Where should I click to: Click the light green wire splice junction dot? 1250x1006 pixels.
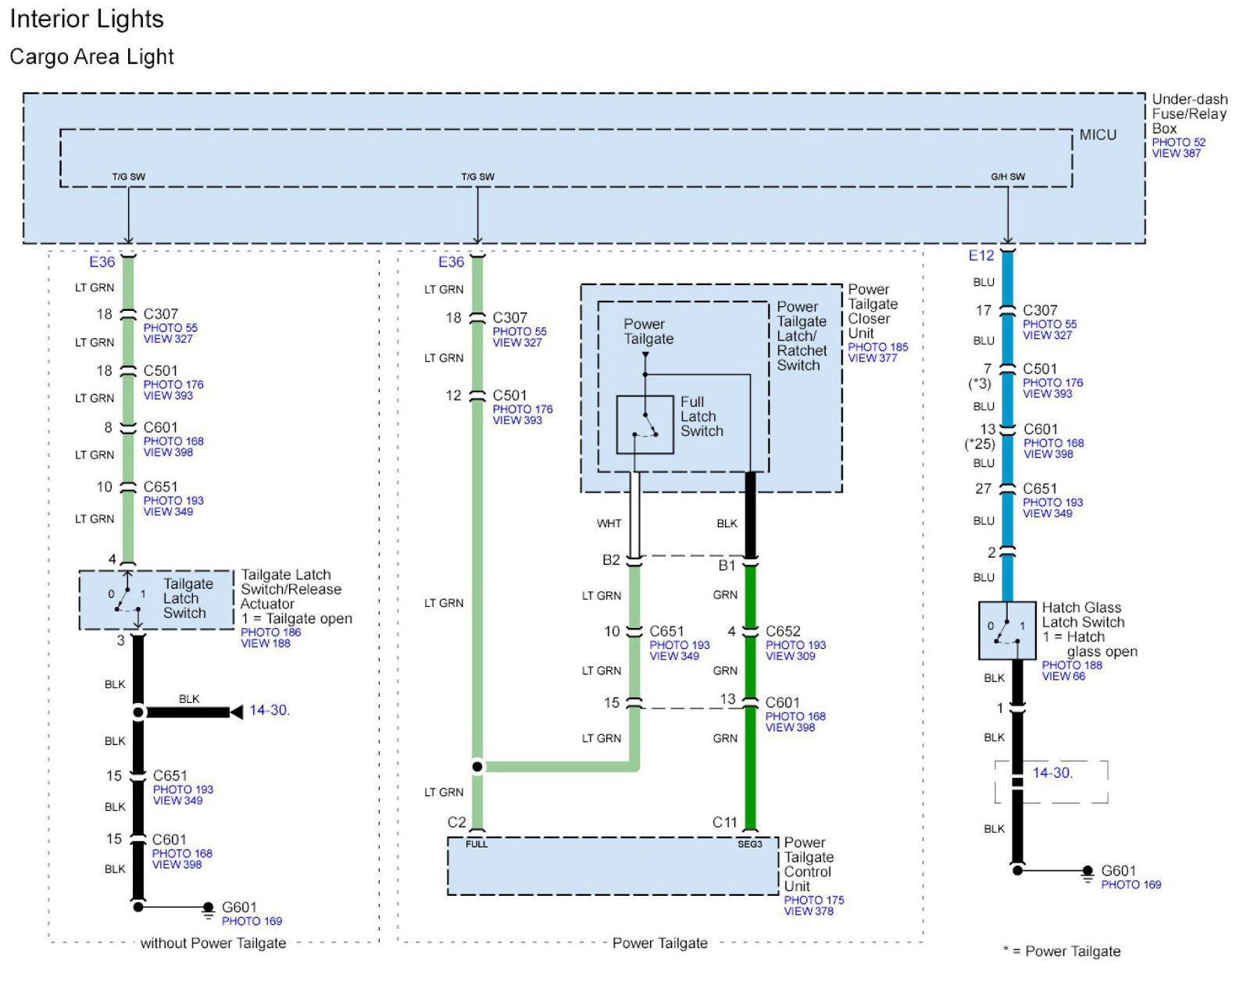pyautogui.click(x=477, y=767)
